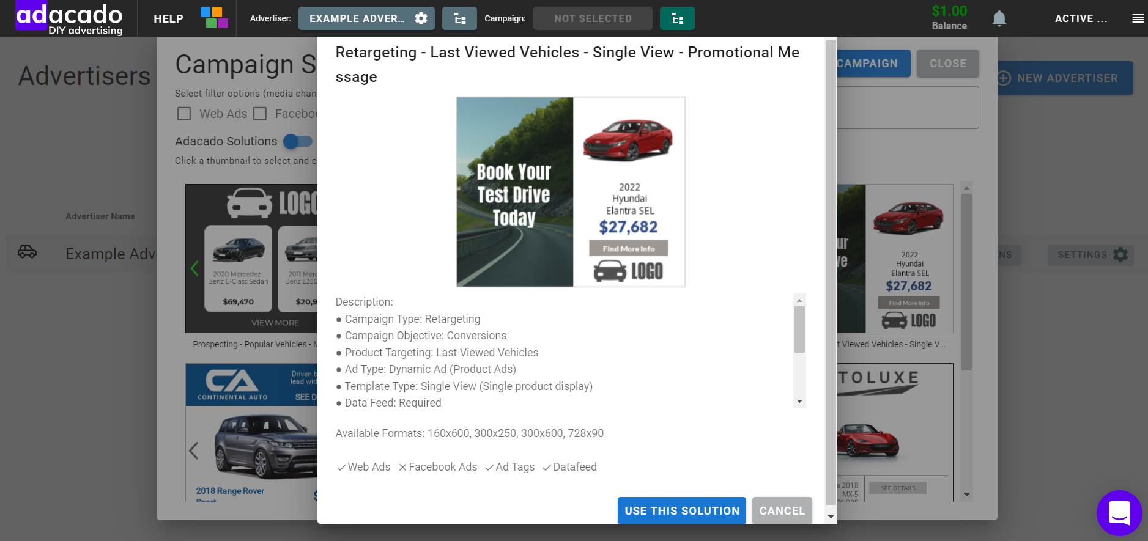Open the chat support bubble
1148x541 pixels.
[x=1119, y=513]
